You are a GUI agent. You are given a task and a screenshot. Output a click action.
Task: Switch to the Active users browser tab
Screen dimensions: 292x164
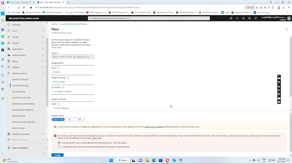click(x=20, y=2)
